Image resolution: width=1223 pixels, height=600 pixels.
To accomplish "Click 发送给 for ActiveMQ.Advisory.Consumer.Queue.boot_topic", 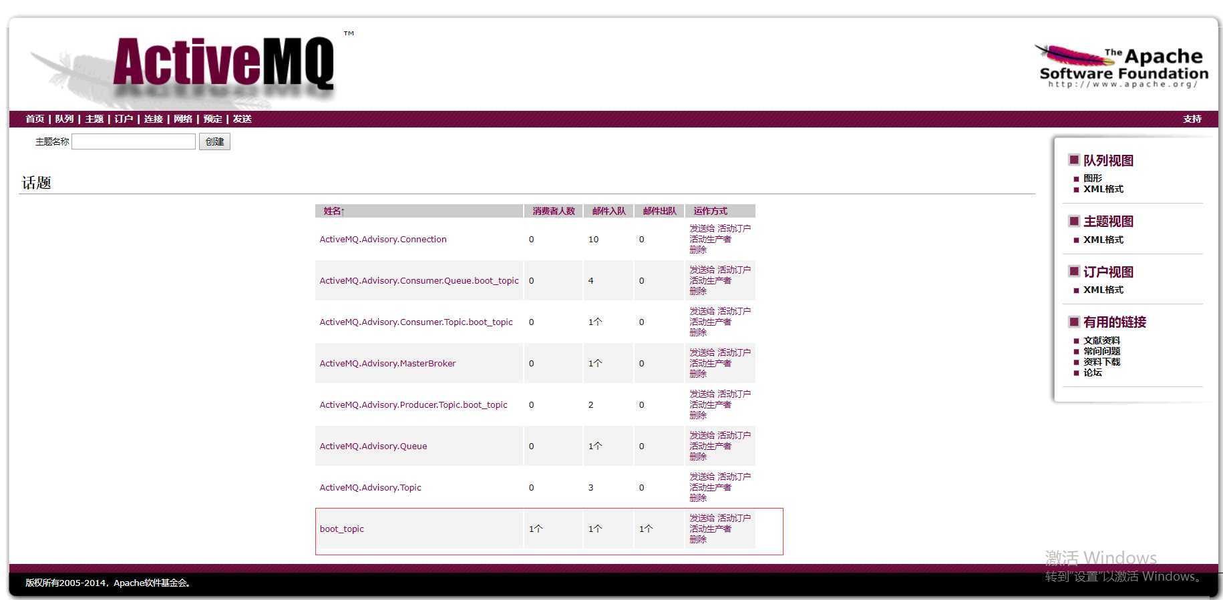I will tap(702, 270).
